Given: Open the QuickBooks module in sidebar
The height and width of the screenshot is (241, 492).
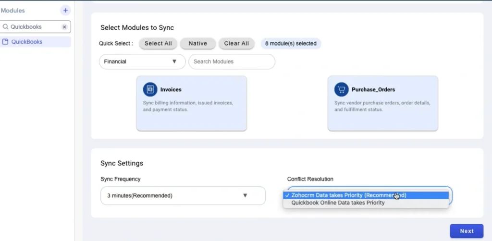Looking at the screenshot, I should 36,42.
